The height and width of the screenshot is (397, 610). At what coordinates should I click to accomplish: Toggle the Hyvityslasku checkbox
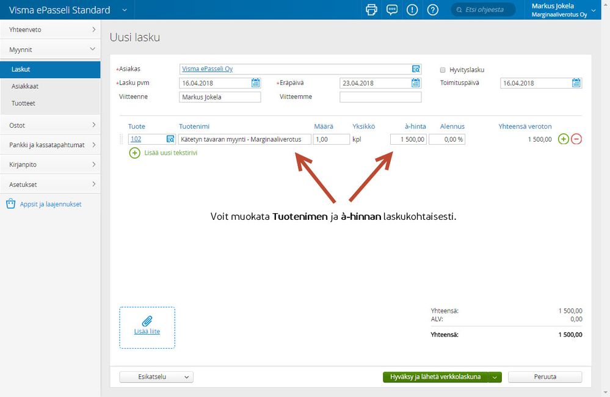coord(443,70)
